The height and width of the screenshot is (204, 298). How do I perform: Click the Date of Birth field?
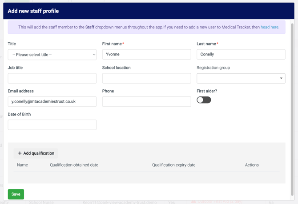click(x=52, y=125)
